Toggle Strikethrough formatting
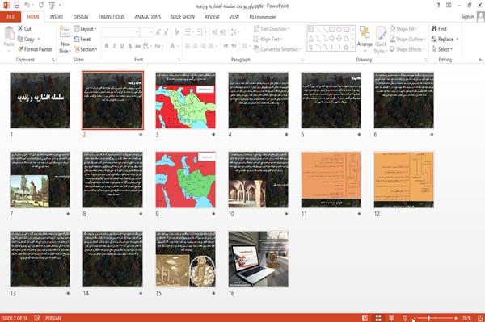Image resolution: width=485 pixels, height=322 pixels. pos(138,46)
